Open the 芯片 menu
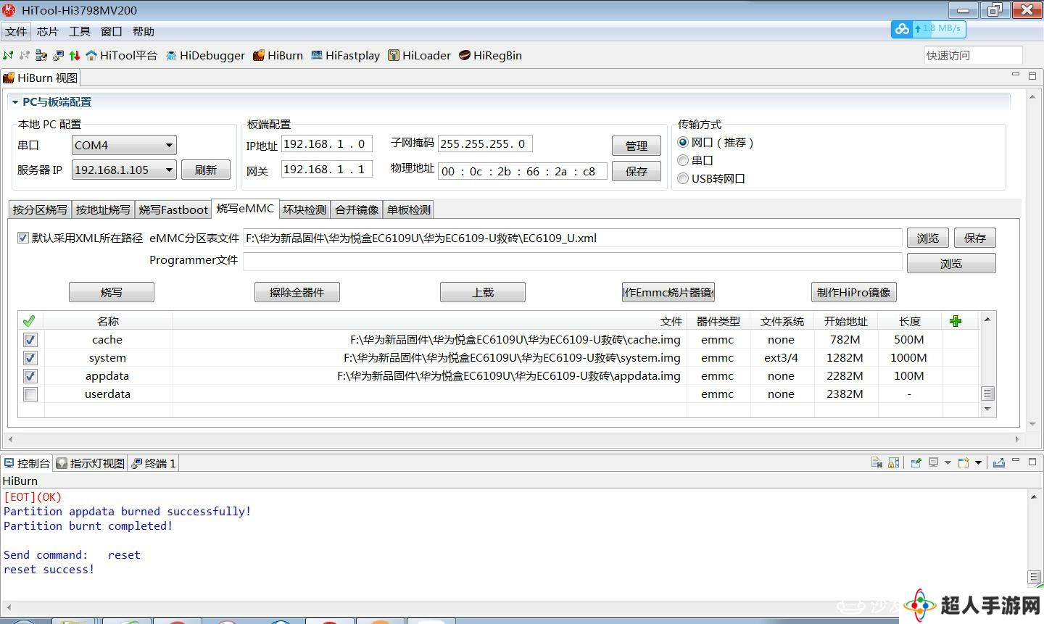This screenshot has width=1044, height=624. tap(47, 31)
